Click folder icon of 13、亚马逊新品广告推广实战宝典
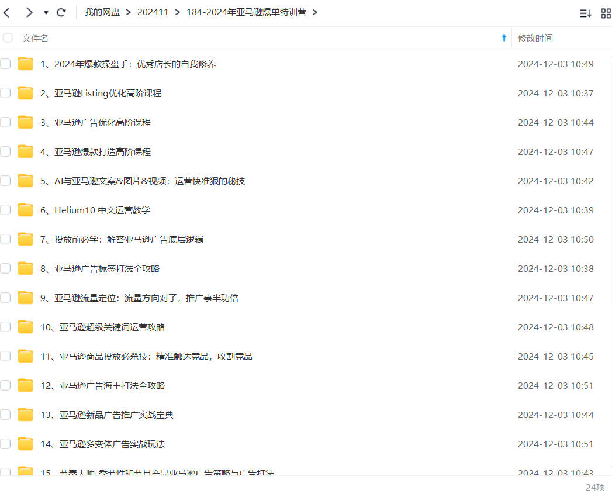The image size is (612, 497). tap(25, 415)
